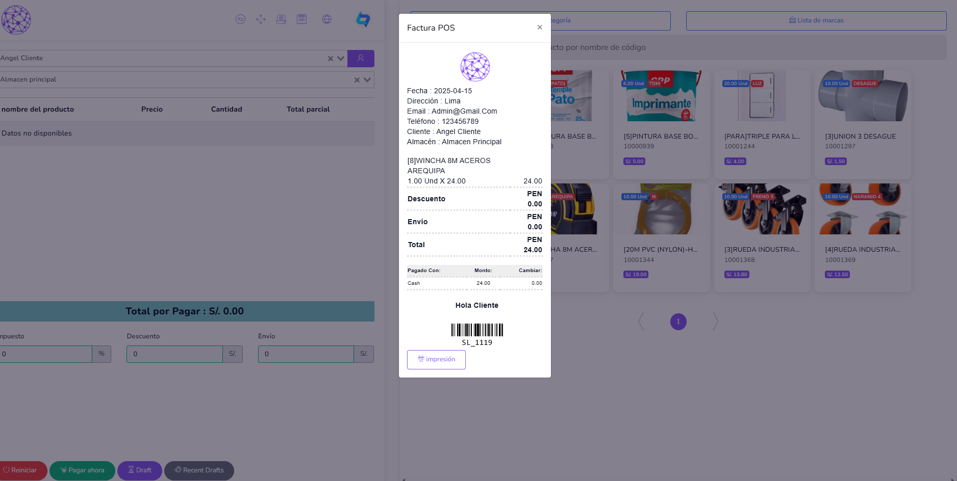The image size is (957, 481).
Task: Open Recent Drafts
Action: pos(199,470)
